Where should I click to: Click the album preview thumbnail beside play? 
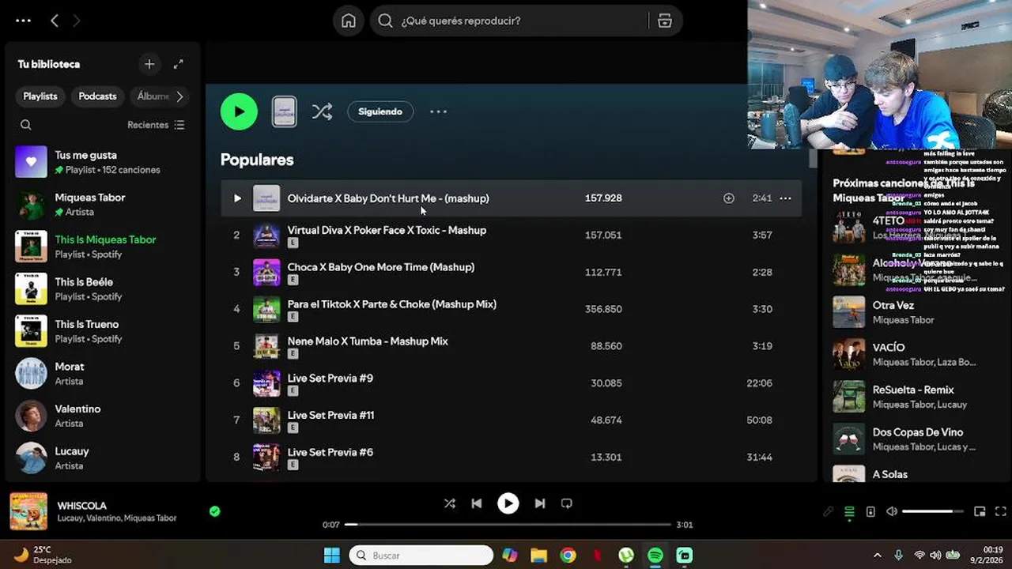click(285, 111)
